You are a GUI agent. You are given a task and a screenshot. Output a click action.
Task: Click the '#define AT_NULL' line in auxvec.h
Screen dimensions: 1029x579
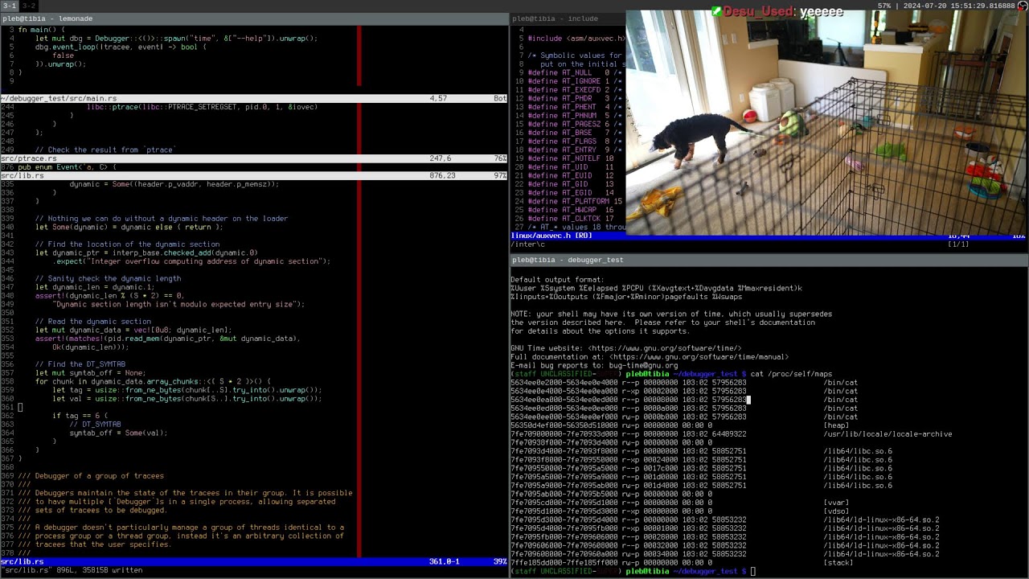pos(575,72)
